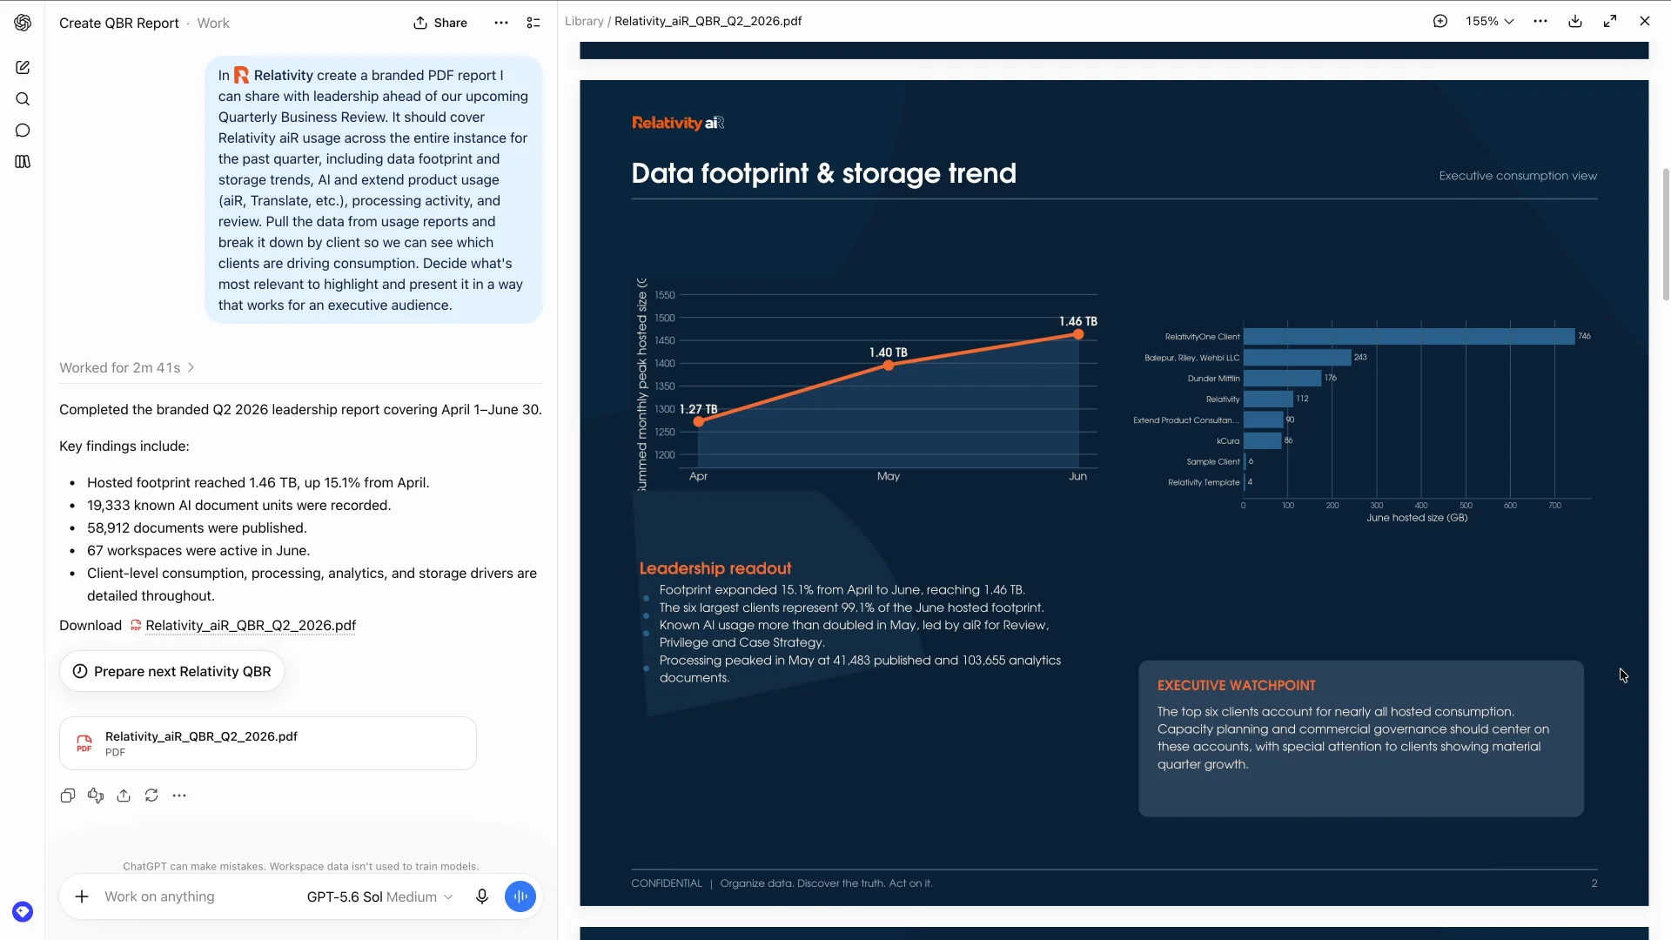Image resolution: width=1671 pixels, height=940 pixels.
Task: Expand the Worked for 2m 41s details
Action: pyautogui.click(x=127, y=367)
